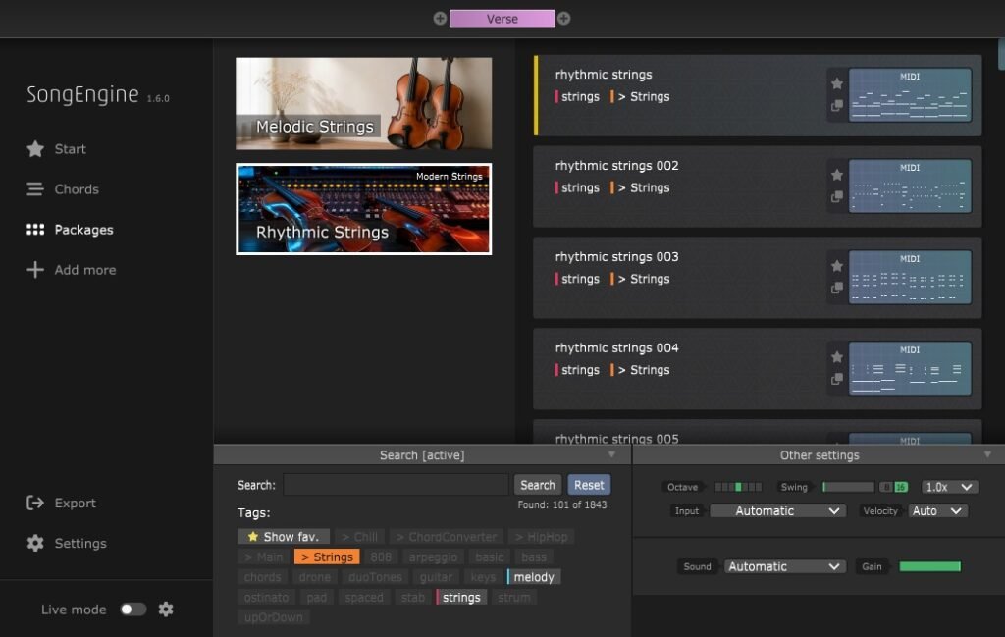
Task: Toggle the guitar tag
Action: point(436,577)
